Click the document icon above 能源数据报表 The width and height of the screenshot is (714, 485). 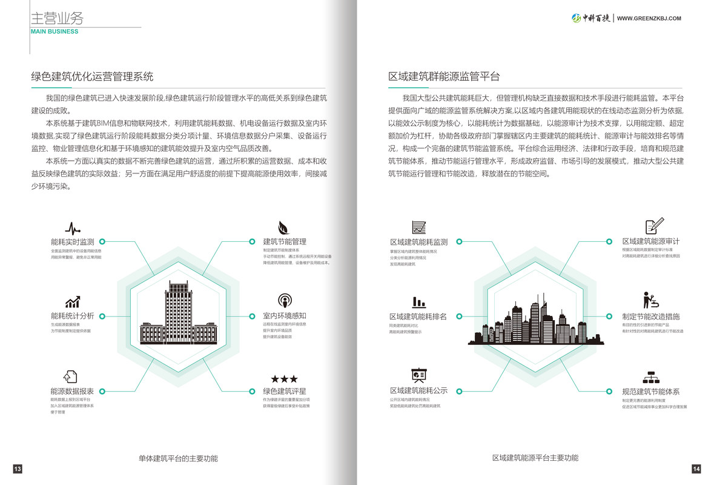(71, 376)
